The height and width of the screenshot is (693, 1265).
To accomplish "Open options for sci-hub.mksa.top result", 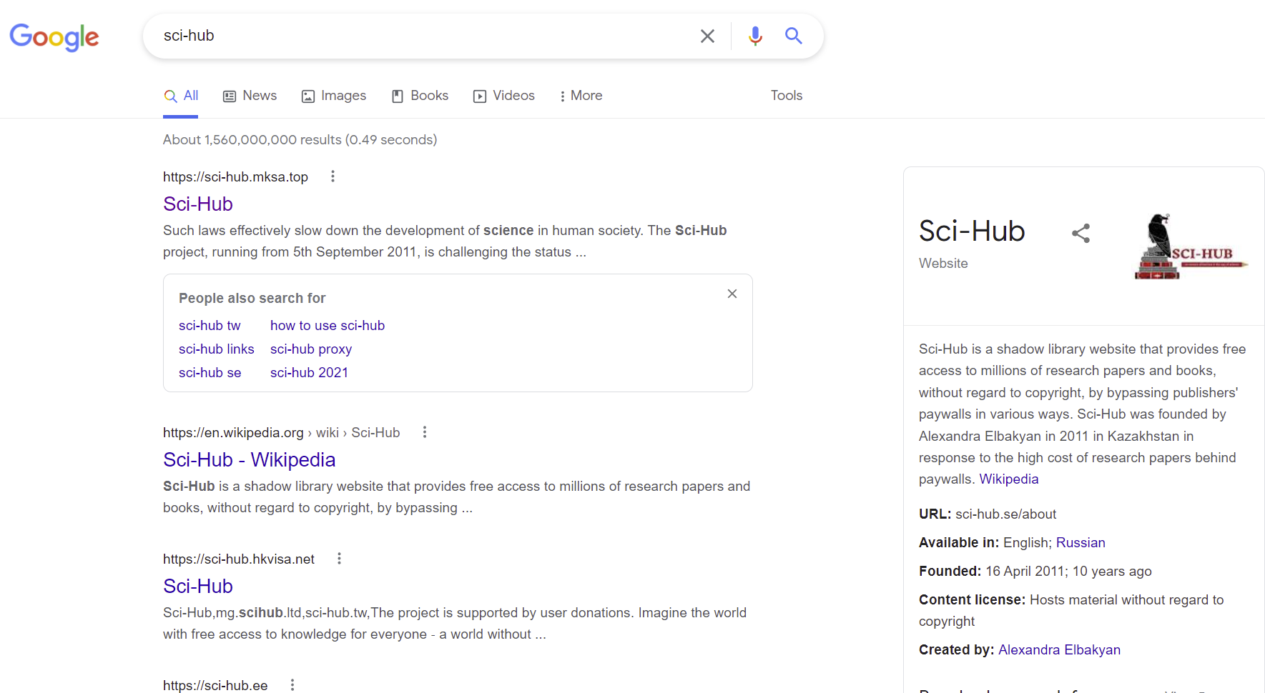I will [333, 176].
